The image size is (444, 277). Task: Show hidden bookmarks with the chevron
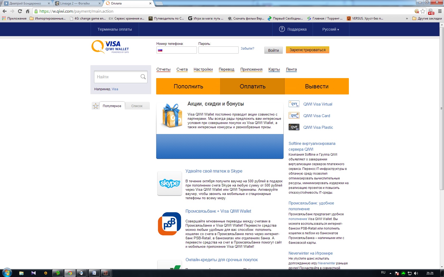[x=407, y=18]
